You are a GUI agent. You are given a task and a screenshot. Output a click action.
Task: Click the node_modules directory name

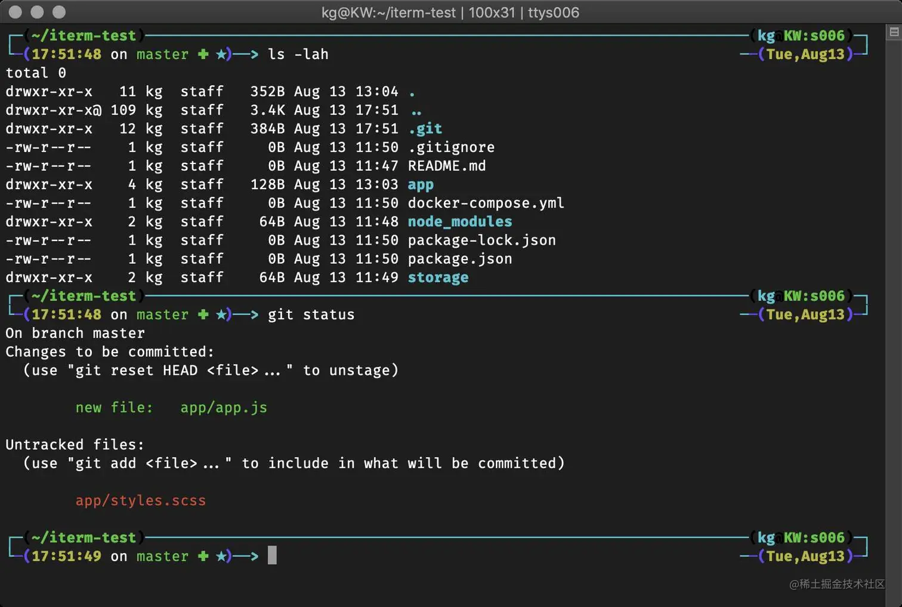(x=459, y=221)
